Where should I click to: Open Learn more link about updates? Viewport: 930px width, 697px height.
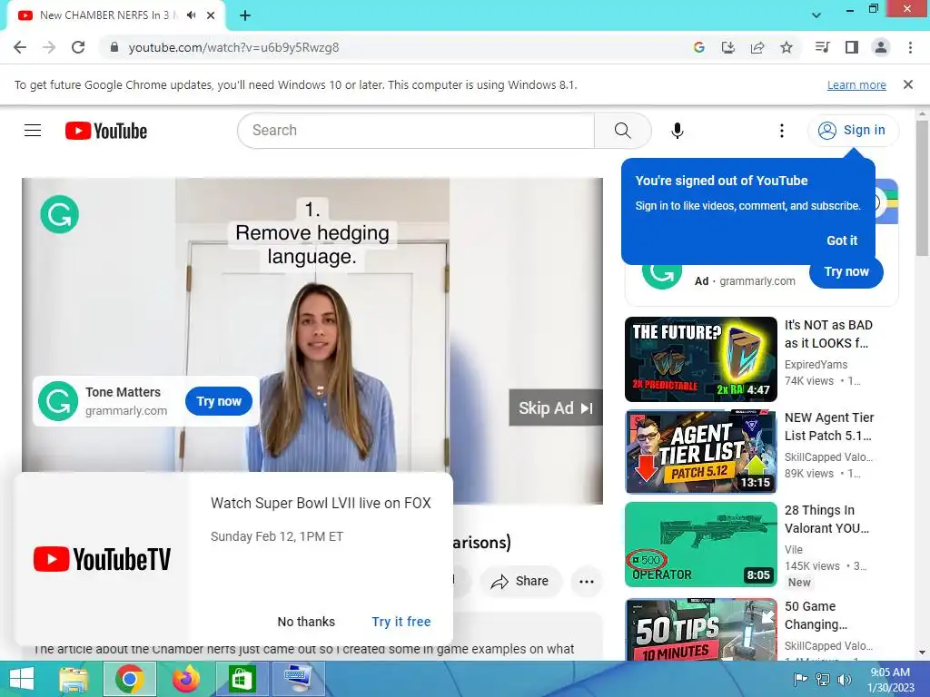point(856,84)
